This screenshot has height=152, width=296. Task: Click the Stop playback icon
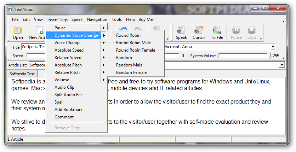(252, 30)
